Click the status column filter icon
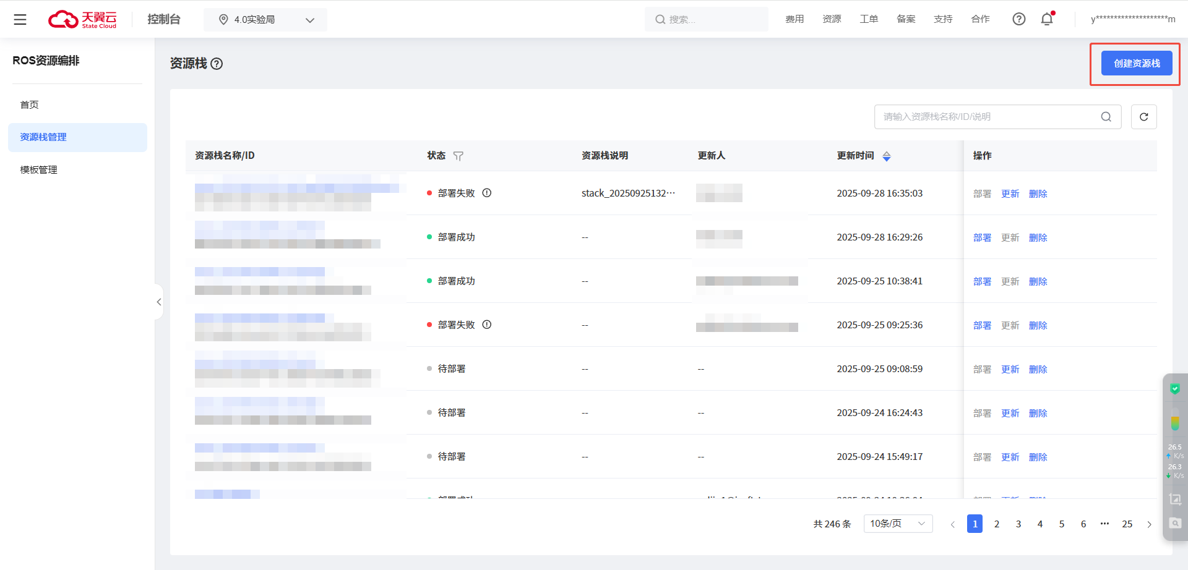The height and width of the screenshot is (570, 1188). 458,156
